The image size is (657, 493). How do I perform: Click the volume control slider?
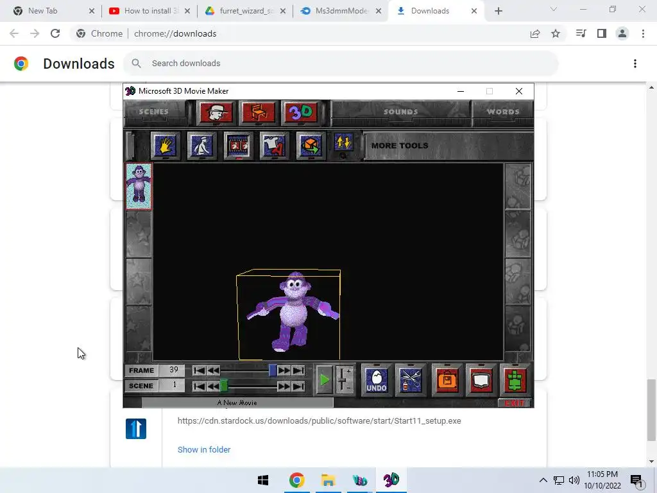(x=345, y=380)
